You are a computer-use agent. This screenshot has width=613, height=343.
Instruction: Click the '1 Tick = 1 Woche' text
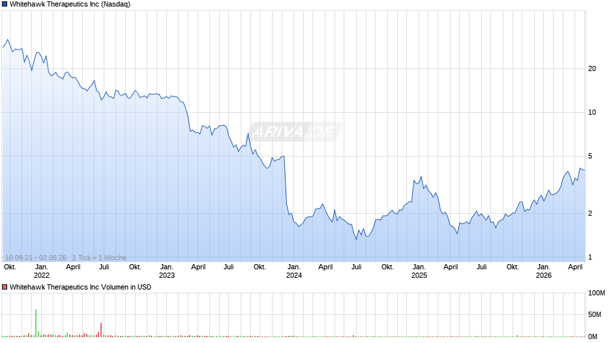pos(99,258)
